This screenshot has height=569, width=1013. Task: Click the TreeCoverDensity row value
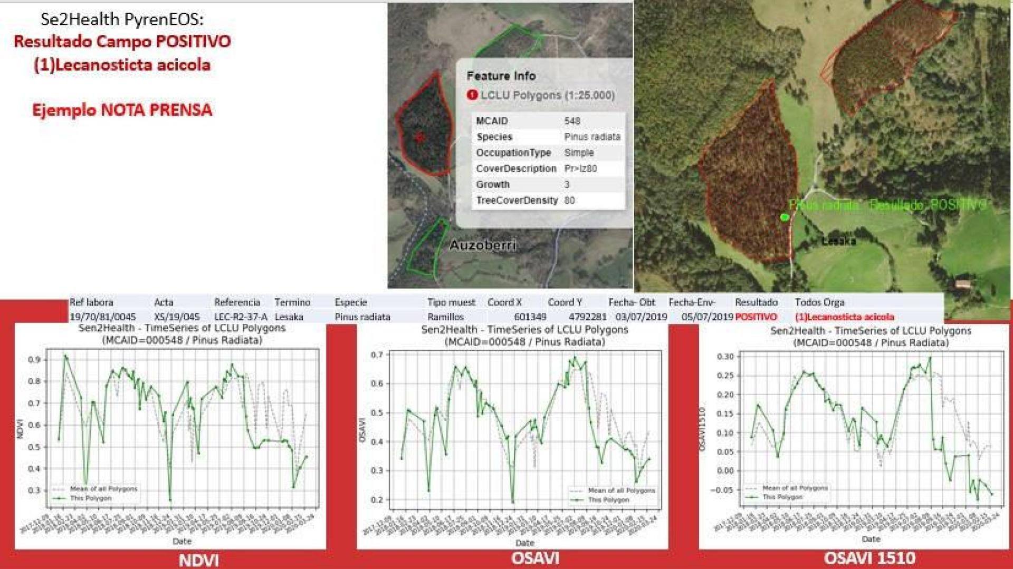click(570, 200)
